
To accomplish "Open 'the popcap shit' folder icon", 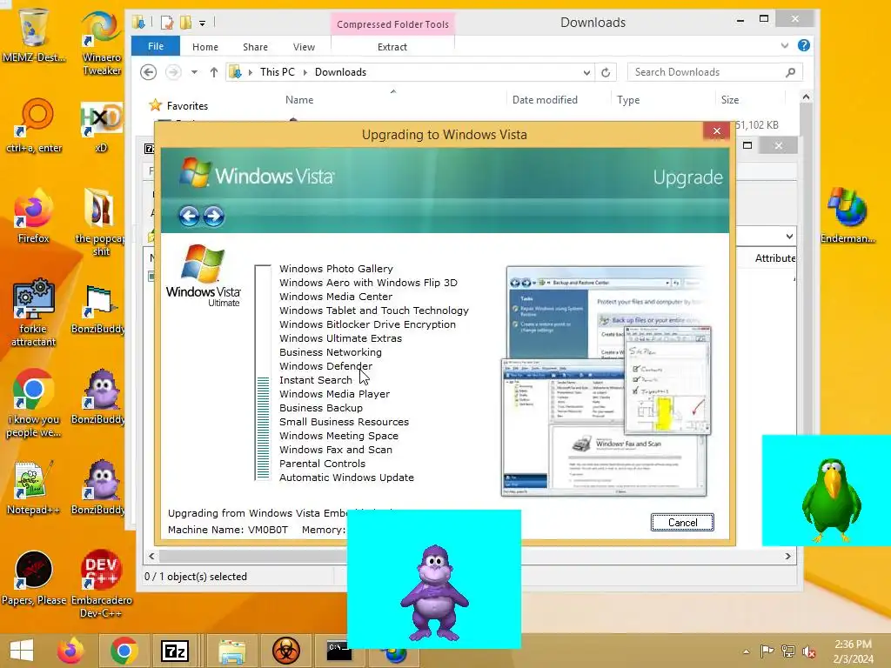I will [x=100, y=222].
